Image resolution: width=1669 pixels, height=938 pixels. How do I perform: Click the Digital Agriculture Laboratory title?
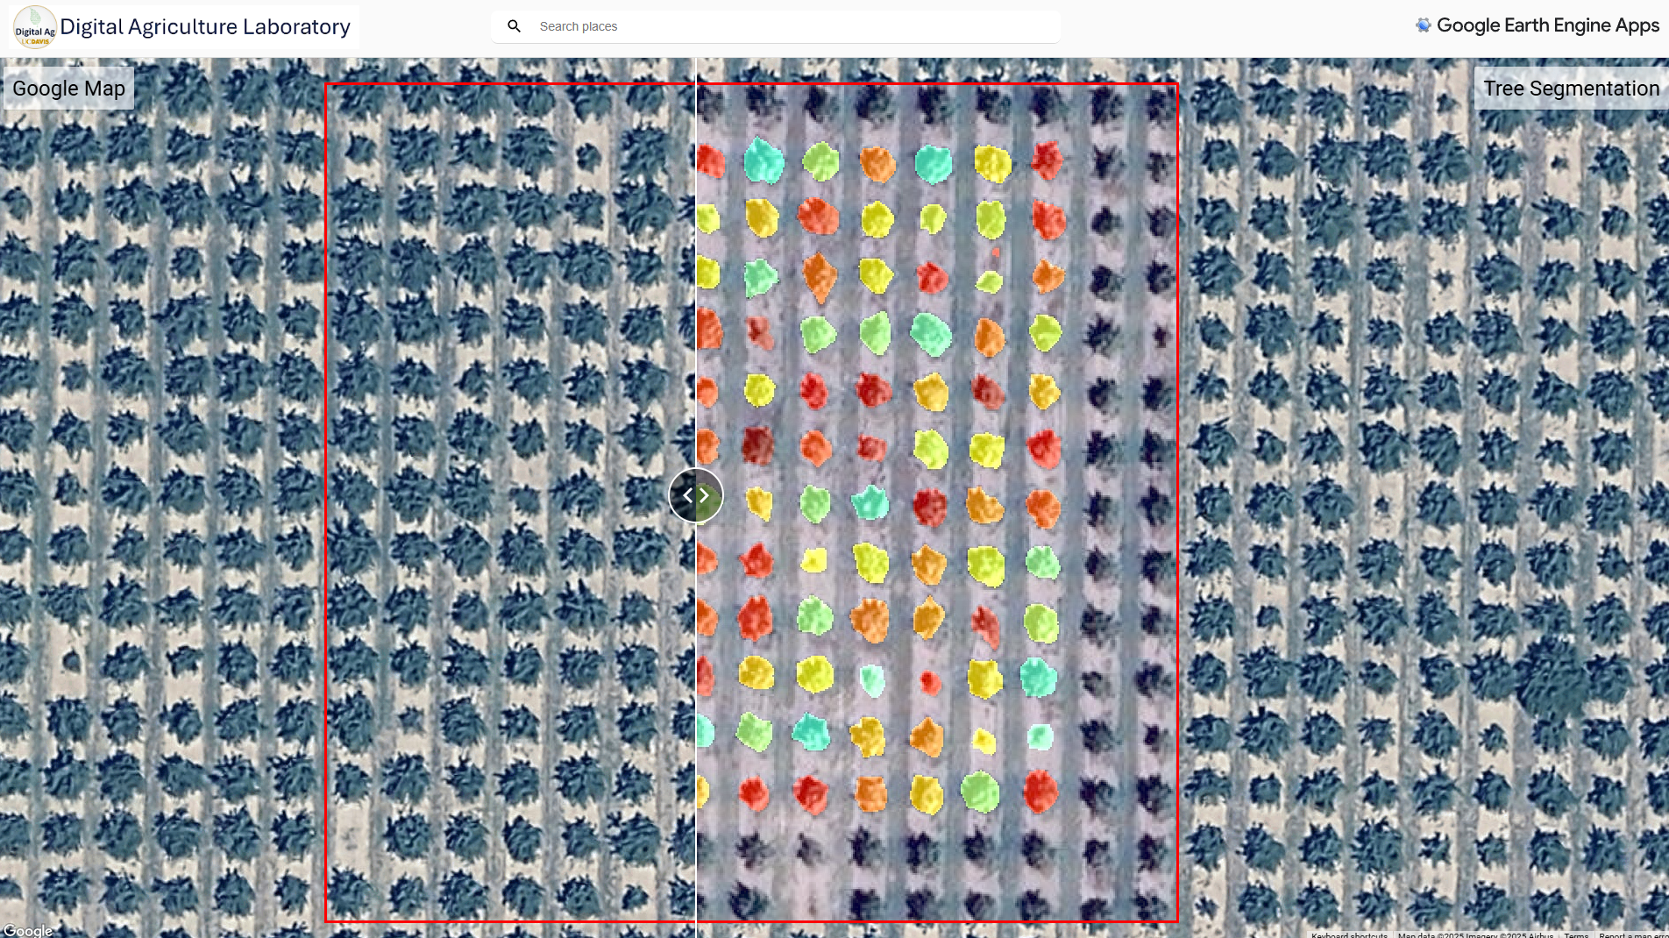click(205, 26)
